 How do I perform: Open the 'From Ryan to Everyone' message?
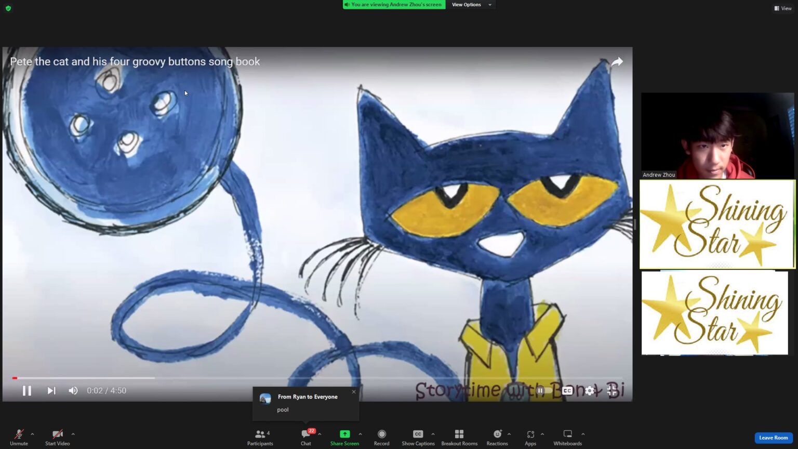tap(308, 397)
